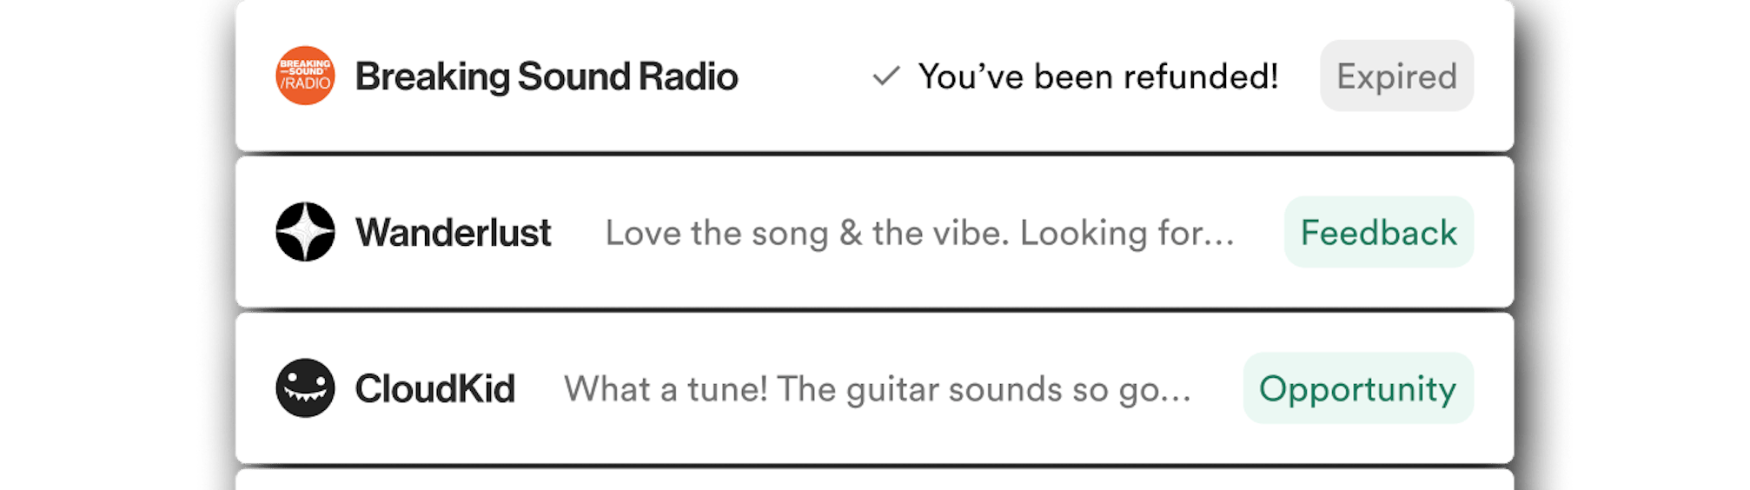Click the checkmark icon beside refunded message

tap(885, 76)
